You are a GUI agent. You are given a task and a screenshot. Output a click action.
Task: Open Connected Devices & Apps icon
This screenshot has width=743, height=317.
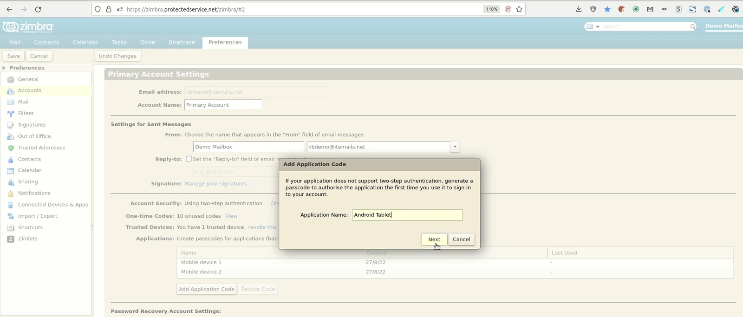tap(11, 205)
